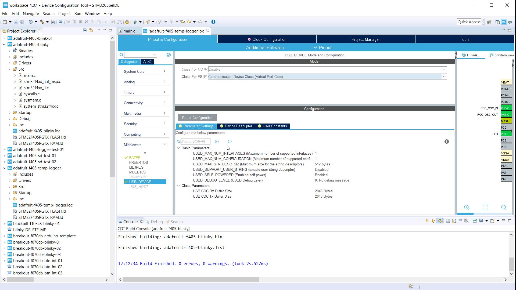The image size is (516, 290).
Task: Toggle word wrap in the Console
Action: pos(460,221)
